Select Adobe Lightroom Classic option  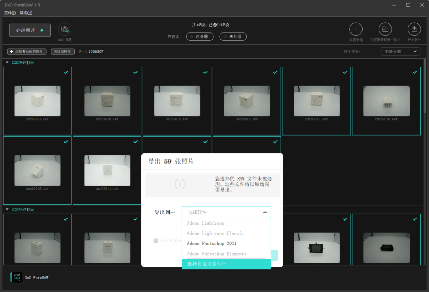pyautogui.click(x=226, y=233)
